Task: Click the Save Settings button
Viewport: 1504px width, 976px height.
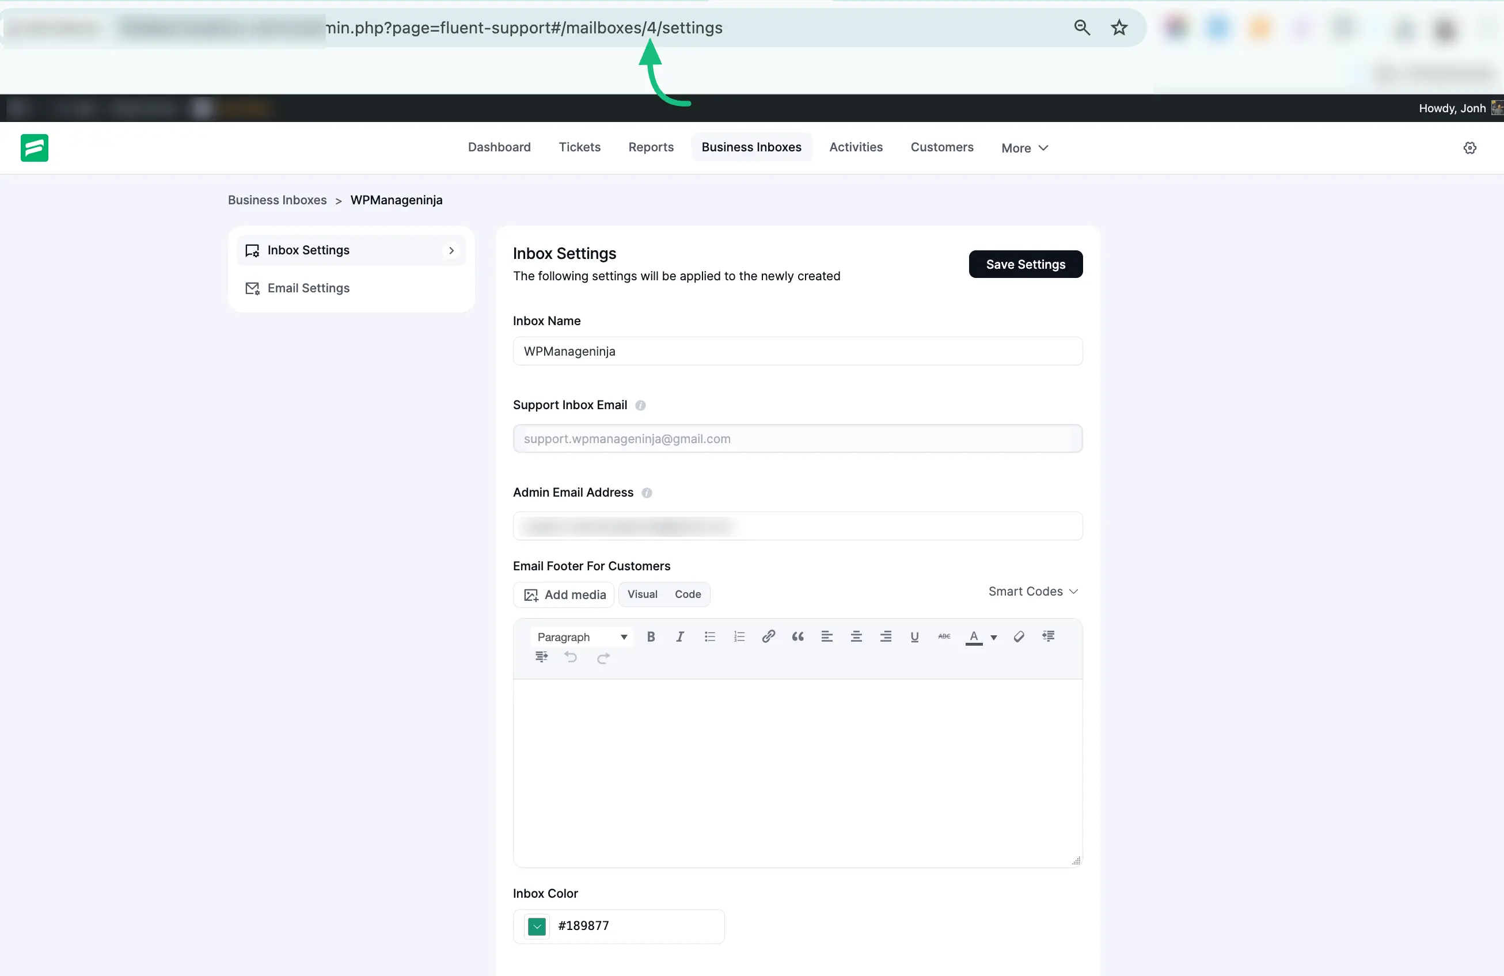Action: (1025, 264)
